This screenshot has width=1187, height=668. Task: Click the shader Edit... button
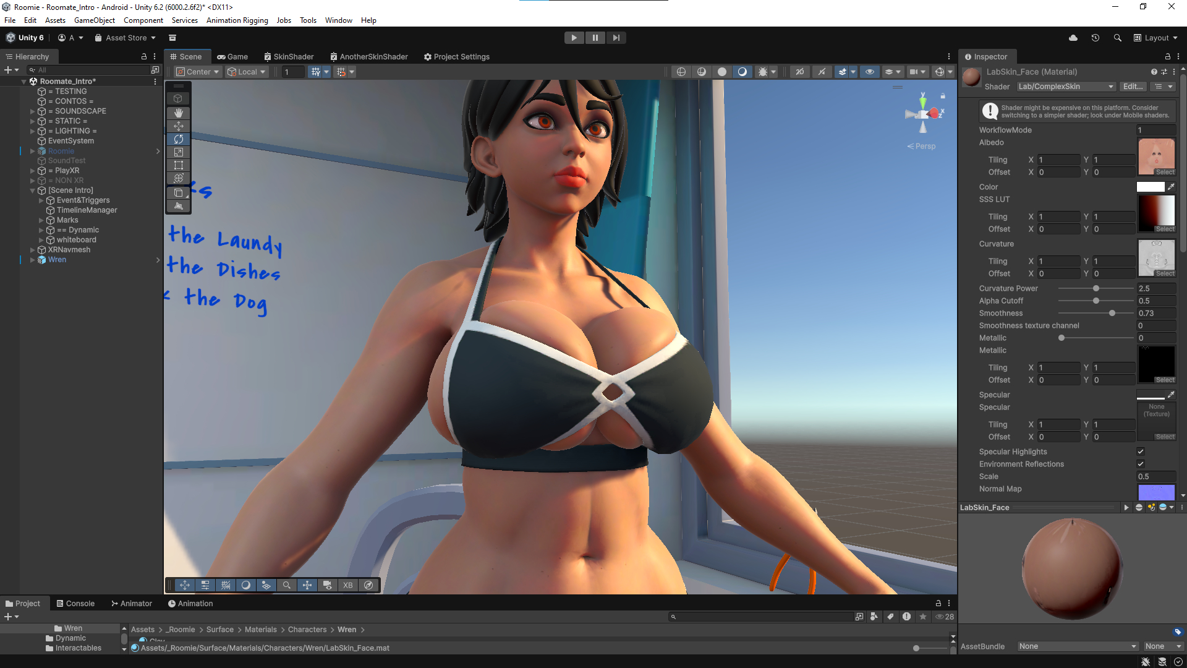click(x=1133, y=87)
